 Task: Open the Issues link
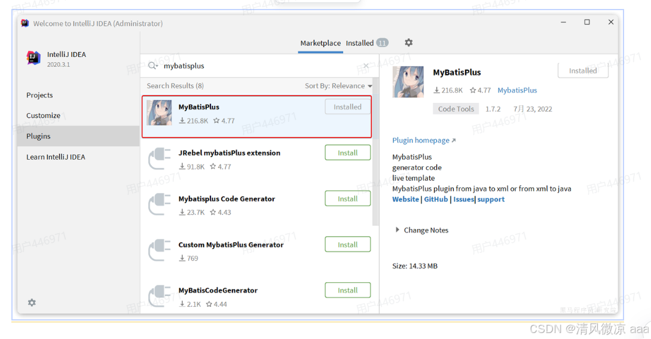pos(463,200)
